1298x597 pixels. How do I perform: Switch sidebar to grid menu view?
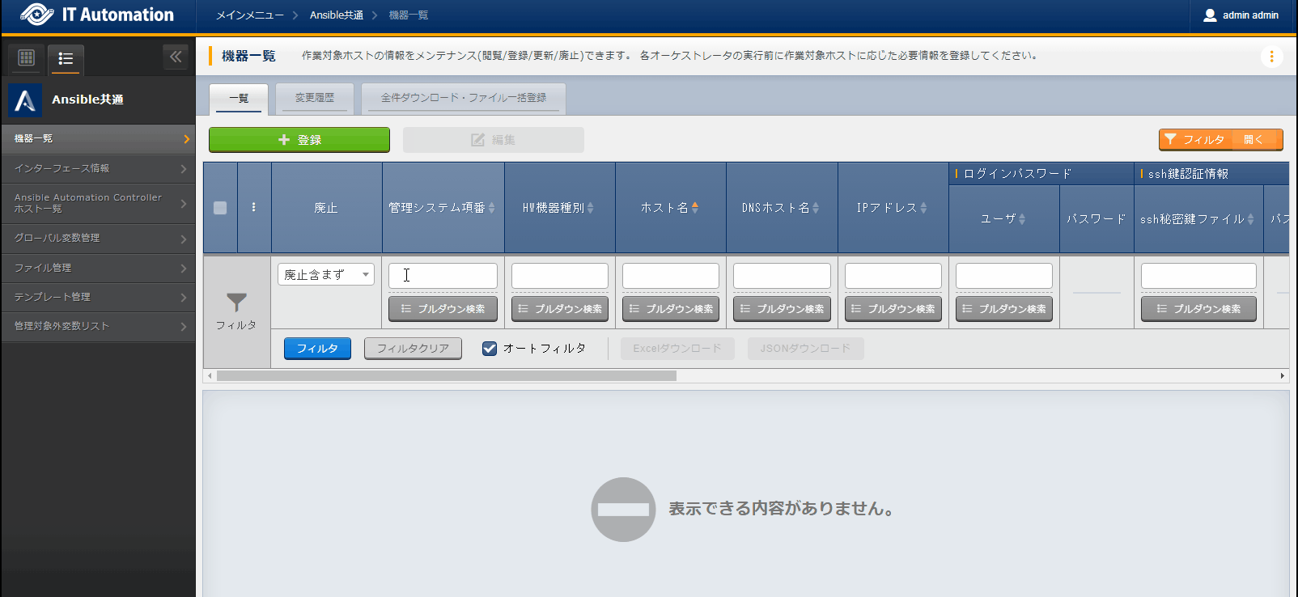(26, 57)
